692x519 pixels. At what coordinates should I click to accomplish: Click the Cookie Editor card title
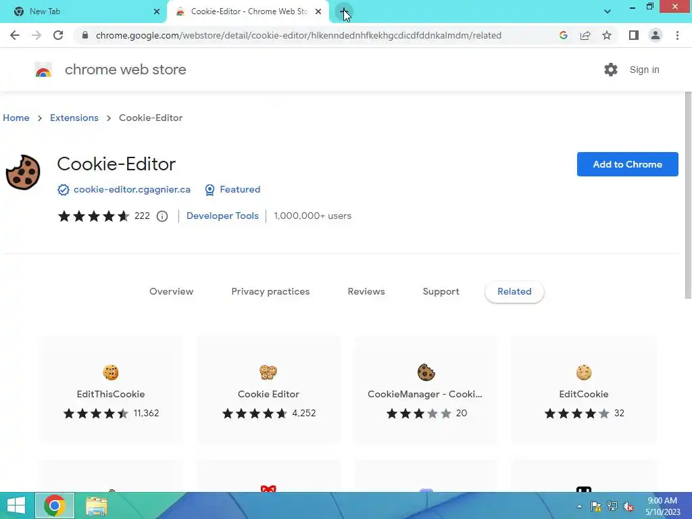pyautogui.click(x=268, y=394)
